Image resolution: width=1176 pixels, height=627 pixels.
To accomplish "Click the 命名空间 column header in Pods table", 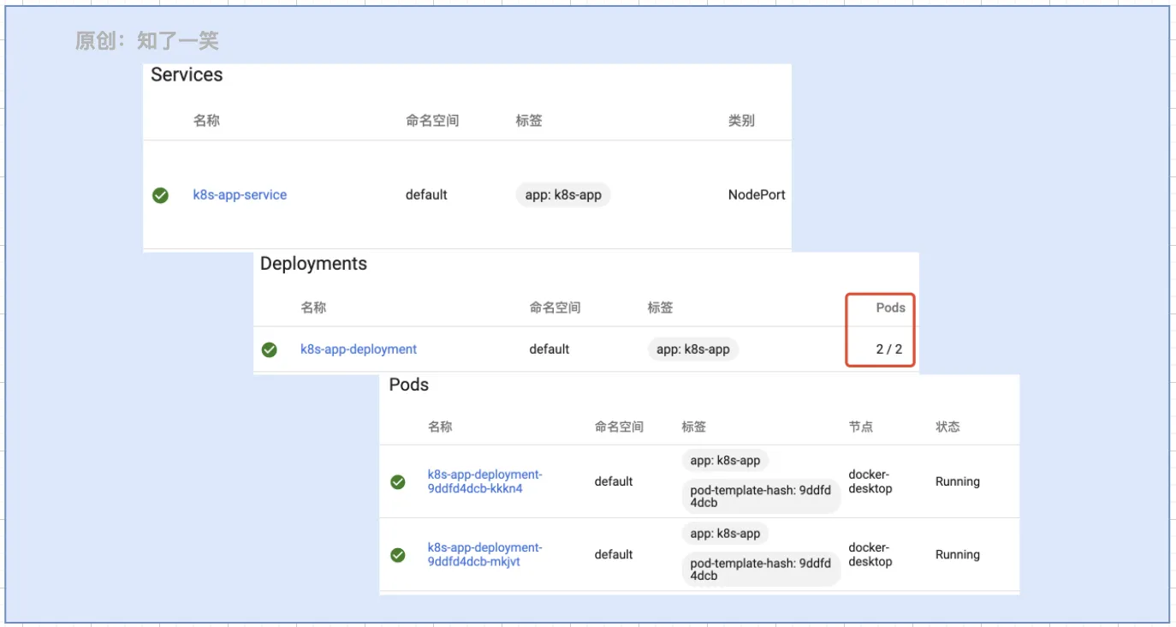I will click(619, 426).
